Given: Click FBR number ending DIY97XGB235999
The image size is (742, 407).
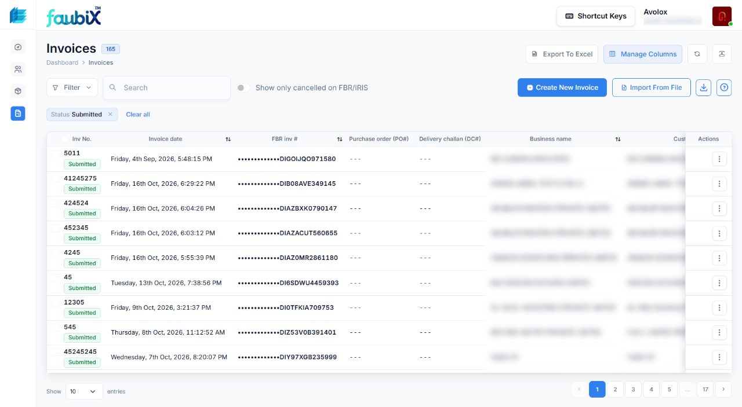Looking at the screenshot, I should [x=288, y=357].
